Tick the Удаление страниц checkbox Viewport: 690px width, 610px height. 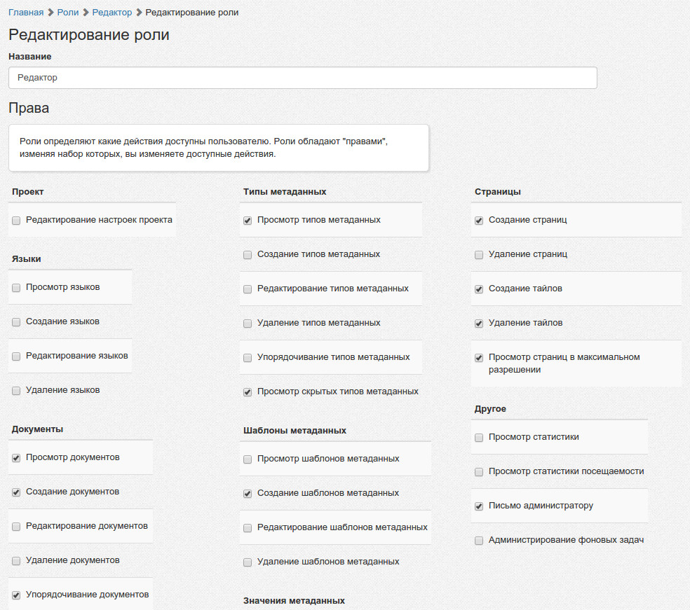point(479,255)
